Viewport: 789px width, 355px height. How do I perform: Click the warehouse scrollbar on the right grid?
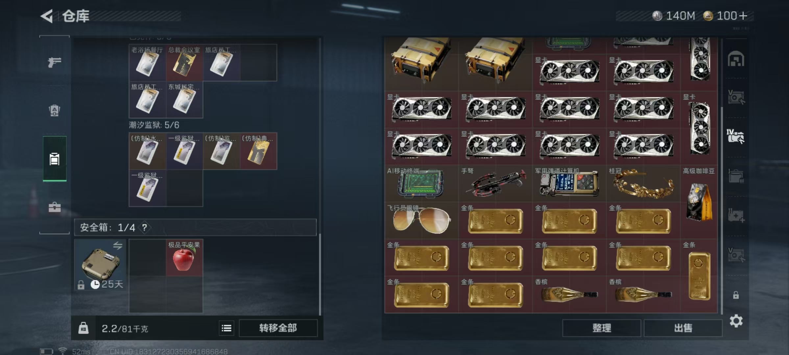[722, 210]
